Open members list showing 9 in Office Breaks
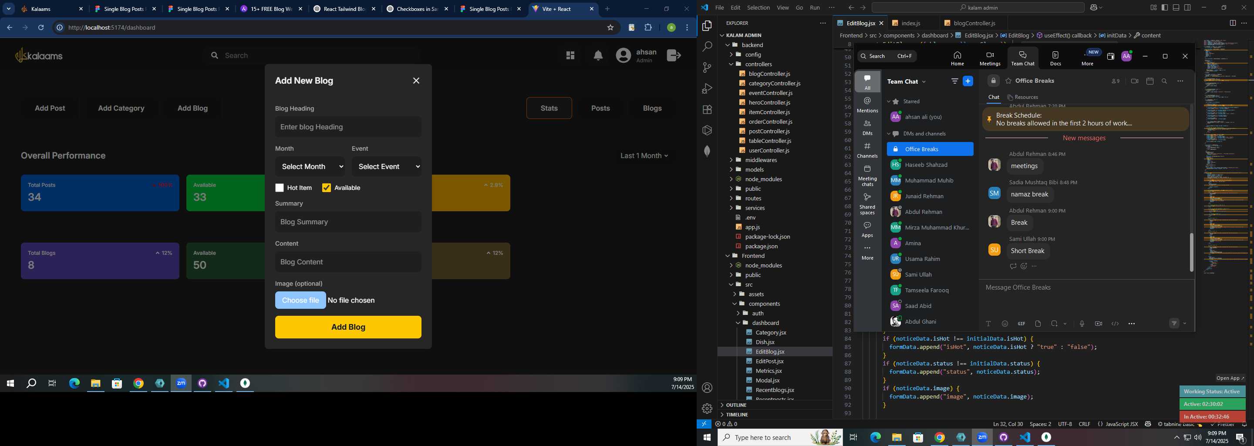Screen dimensions: 1254x446 pyautogui.click(x=1115, y=81)
